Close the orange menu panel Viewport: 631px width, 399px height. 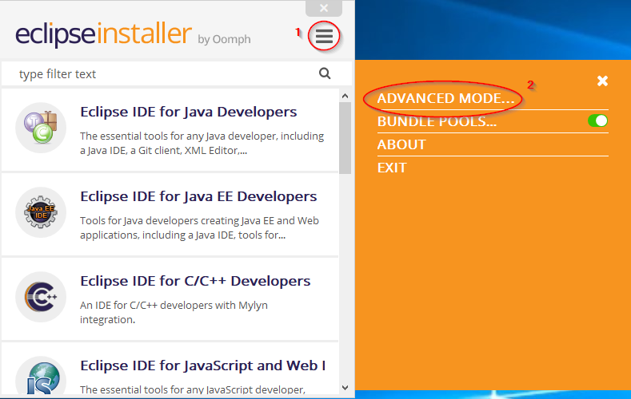[602, 81]
